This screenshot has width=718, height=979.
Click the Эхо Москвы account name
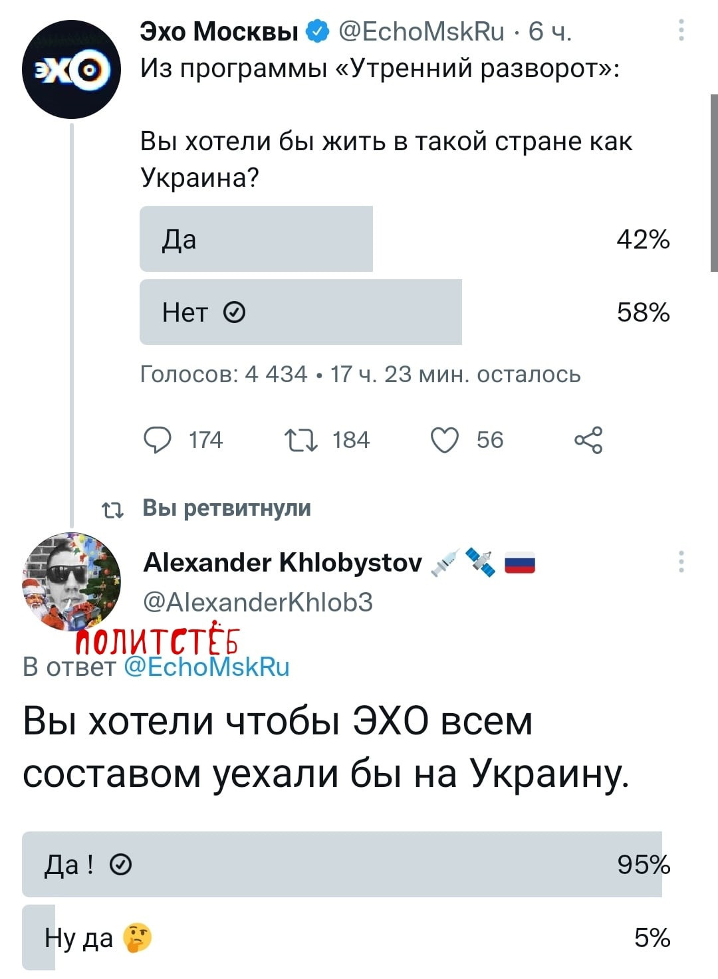pyautogui.click(x=219, y=31)
